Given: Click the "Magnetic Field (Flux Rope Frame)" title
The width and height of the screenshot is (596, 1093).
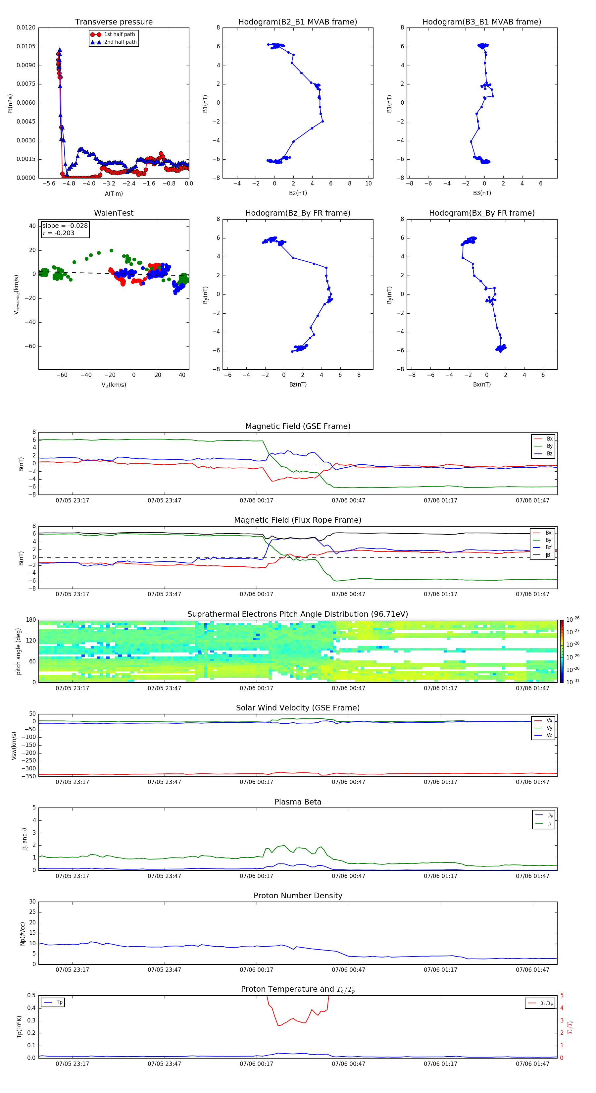Looking at the screenshot, I should pyautogui.click(x=298, y=520).
